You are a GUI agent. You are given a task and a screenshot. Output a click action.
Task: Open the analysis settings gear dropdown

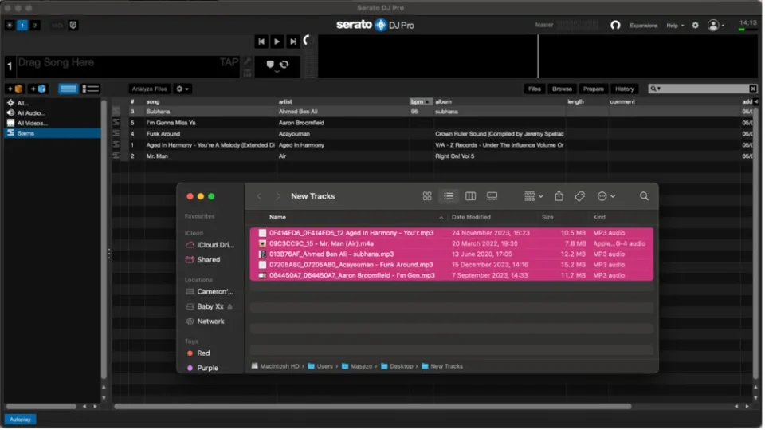182,89
